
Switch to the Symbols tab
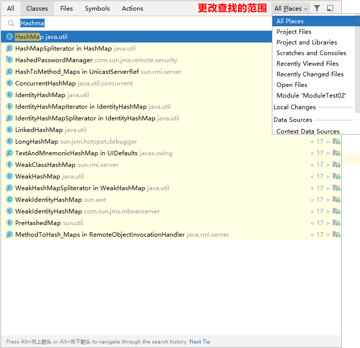[x=97, y=9]
